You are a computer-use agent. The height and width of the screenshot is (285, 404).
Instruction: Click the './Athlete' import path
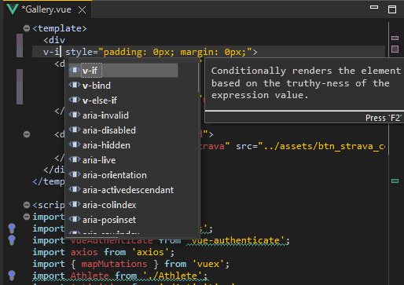[173, 276]
